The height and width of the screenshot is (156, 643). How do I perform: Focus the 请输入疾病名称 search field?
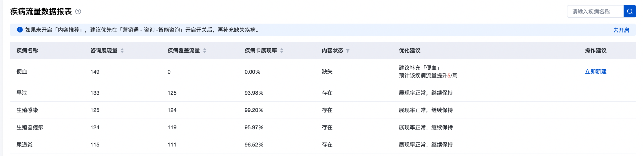pyautogui.click(x=595, y=12)
